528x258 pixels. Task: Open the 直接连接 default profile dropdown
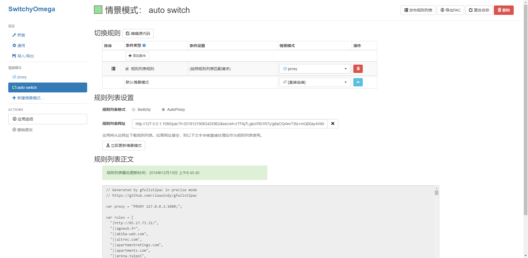tap(315, 82)
